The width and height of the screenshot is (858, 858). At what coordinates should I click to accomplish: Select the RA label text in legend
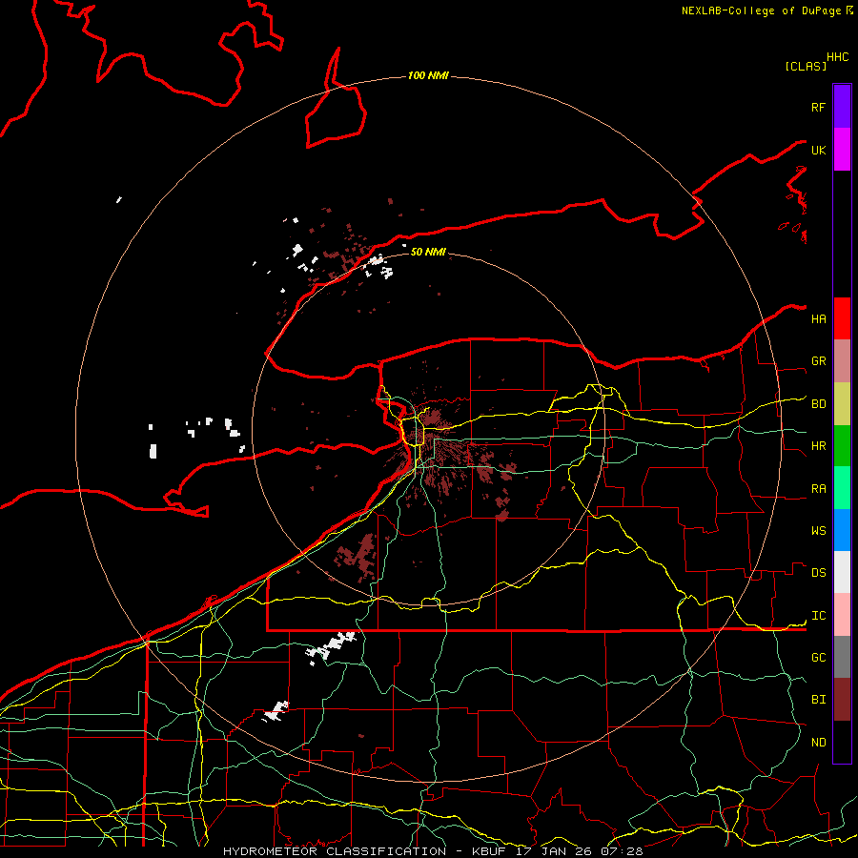pyautogui.click(x=818, y=489)
